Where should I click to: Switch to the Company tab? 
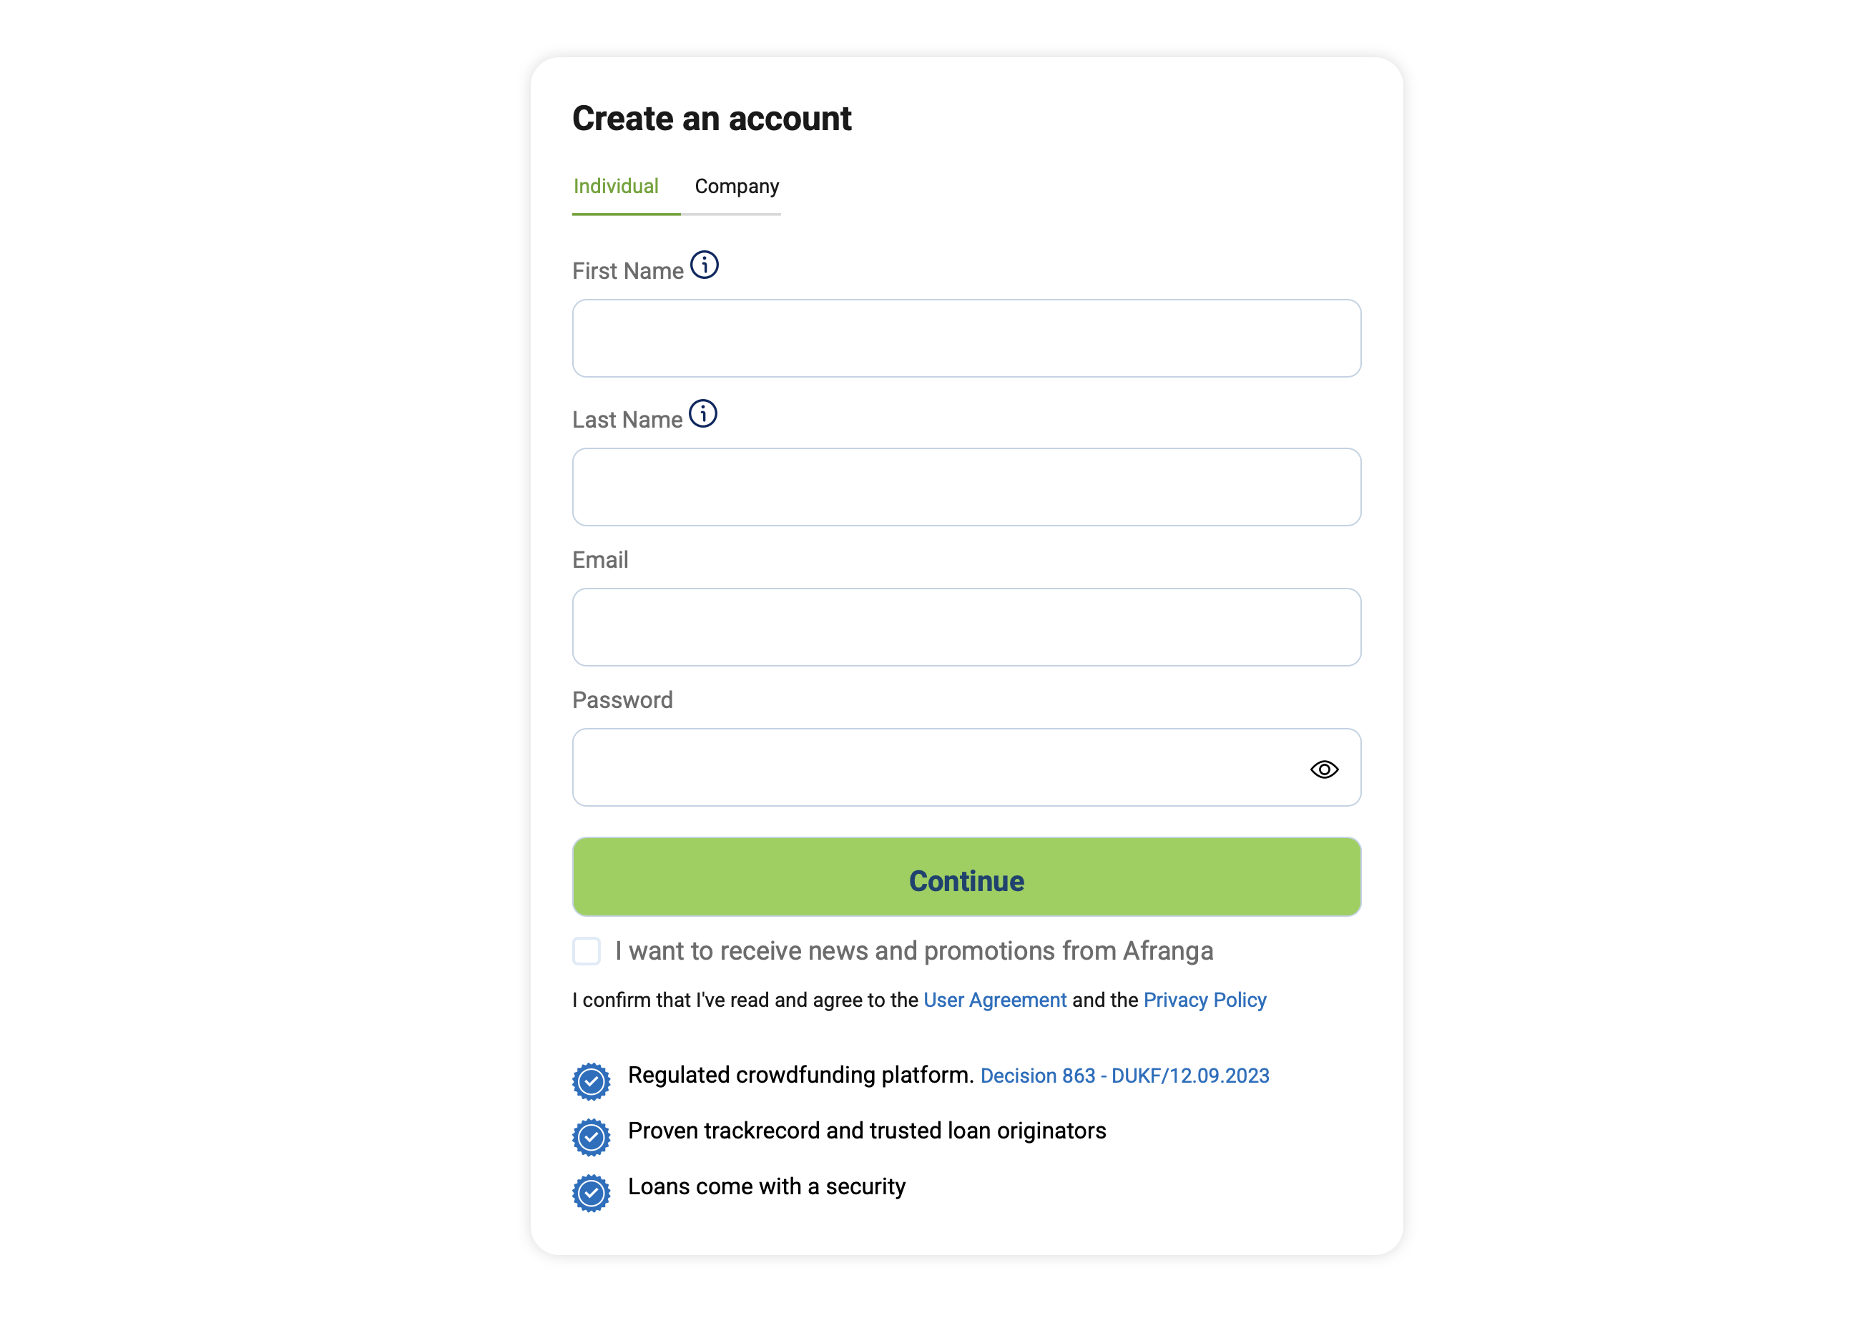(736, 187)
